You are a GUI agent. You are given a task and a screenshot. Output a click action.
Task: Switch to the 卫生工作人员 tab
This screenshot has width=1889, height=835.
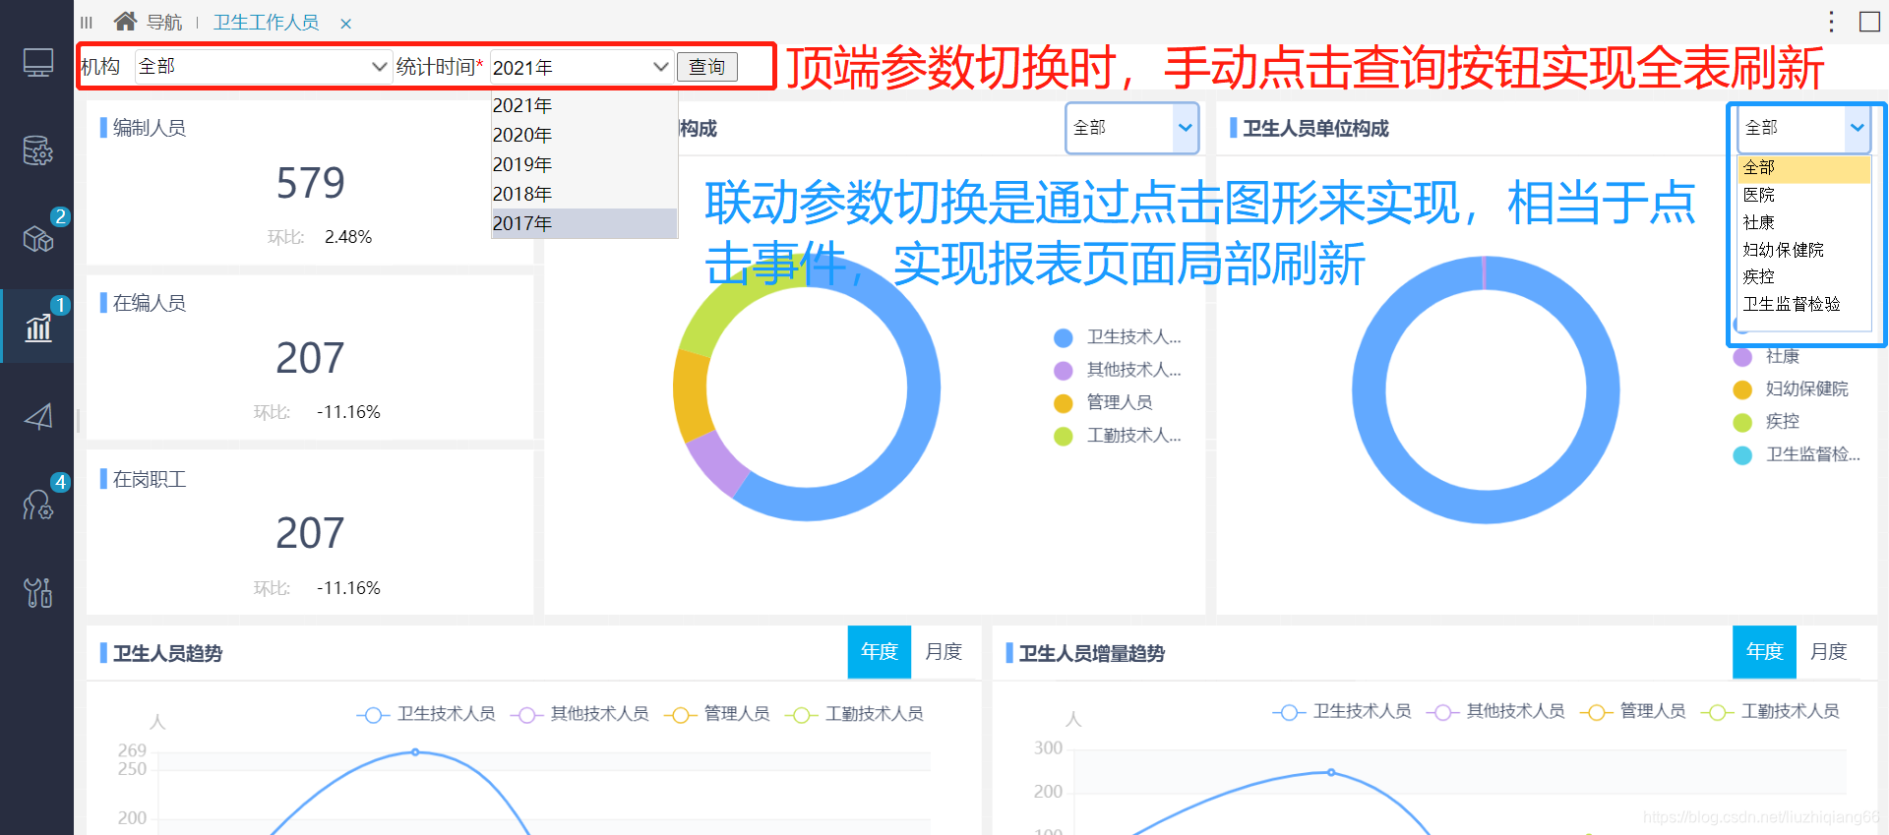coord(267,22)
